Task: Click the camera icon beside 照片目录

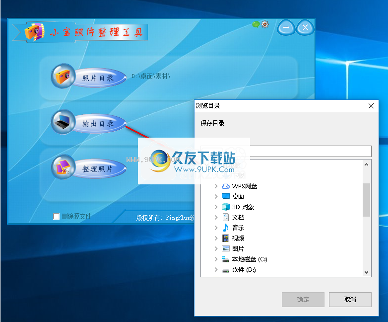Action: pyautogui.click(x=64, y=76)
